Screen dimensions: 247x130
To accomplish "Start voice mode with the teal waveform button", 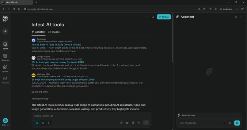I will 237,123.
